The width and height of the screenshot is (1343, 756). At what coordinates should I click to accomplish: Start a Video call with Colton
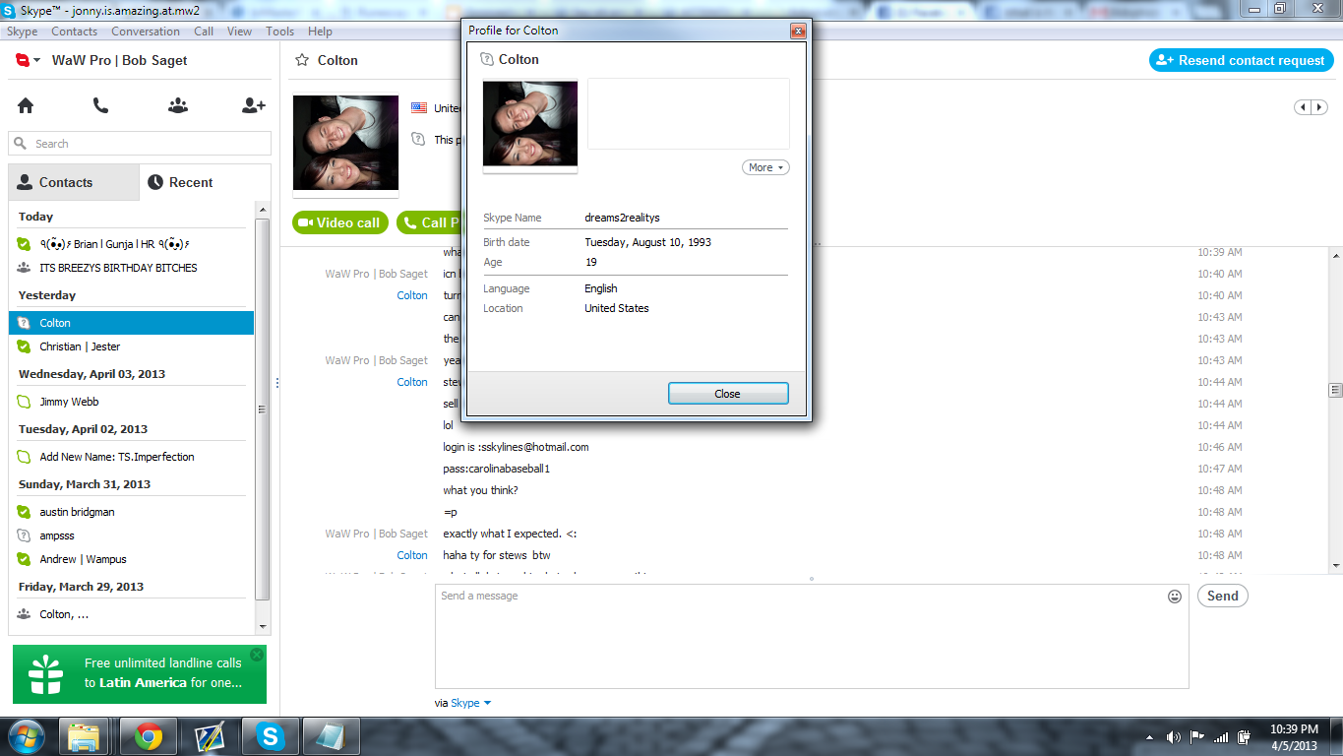[x=340, y=222]
